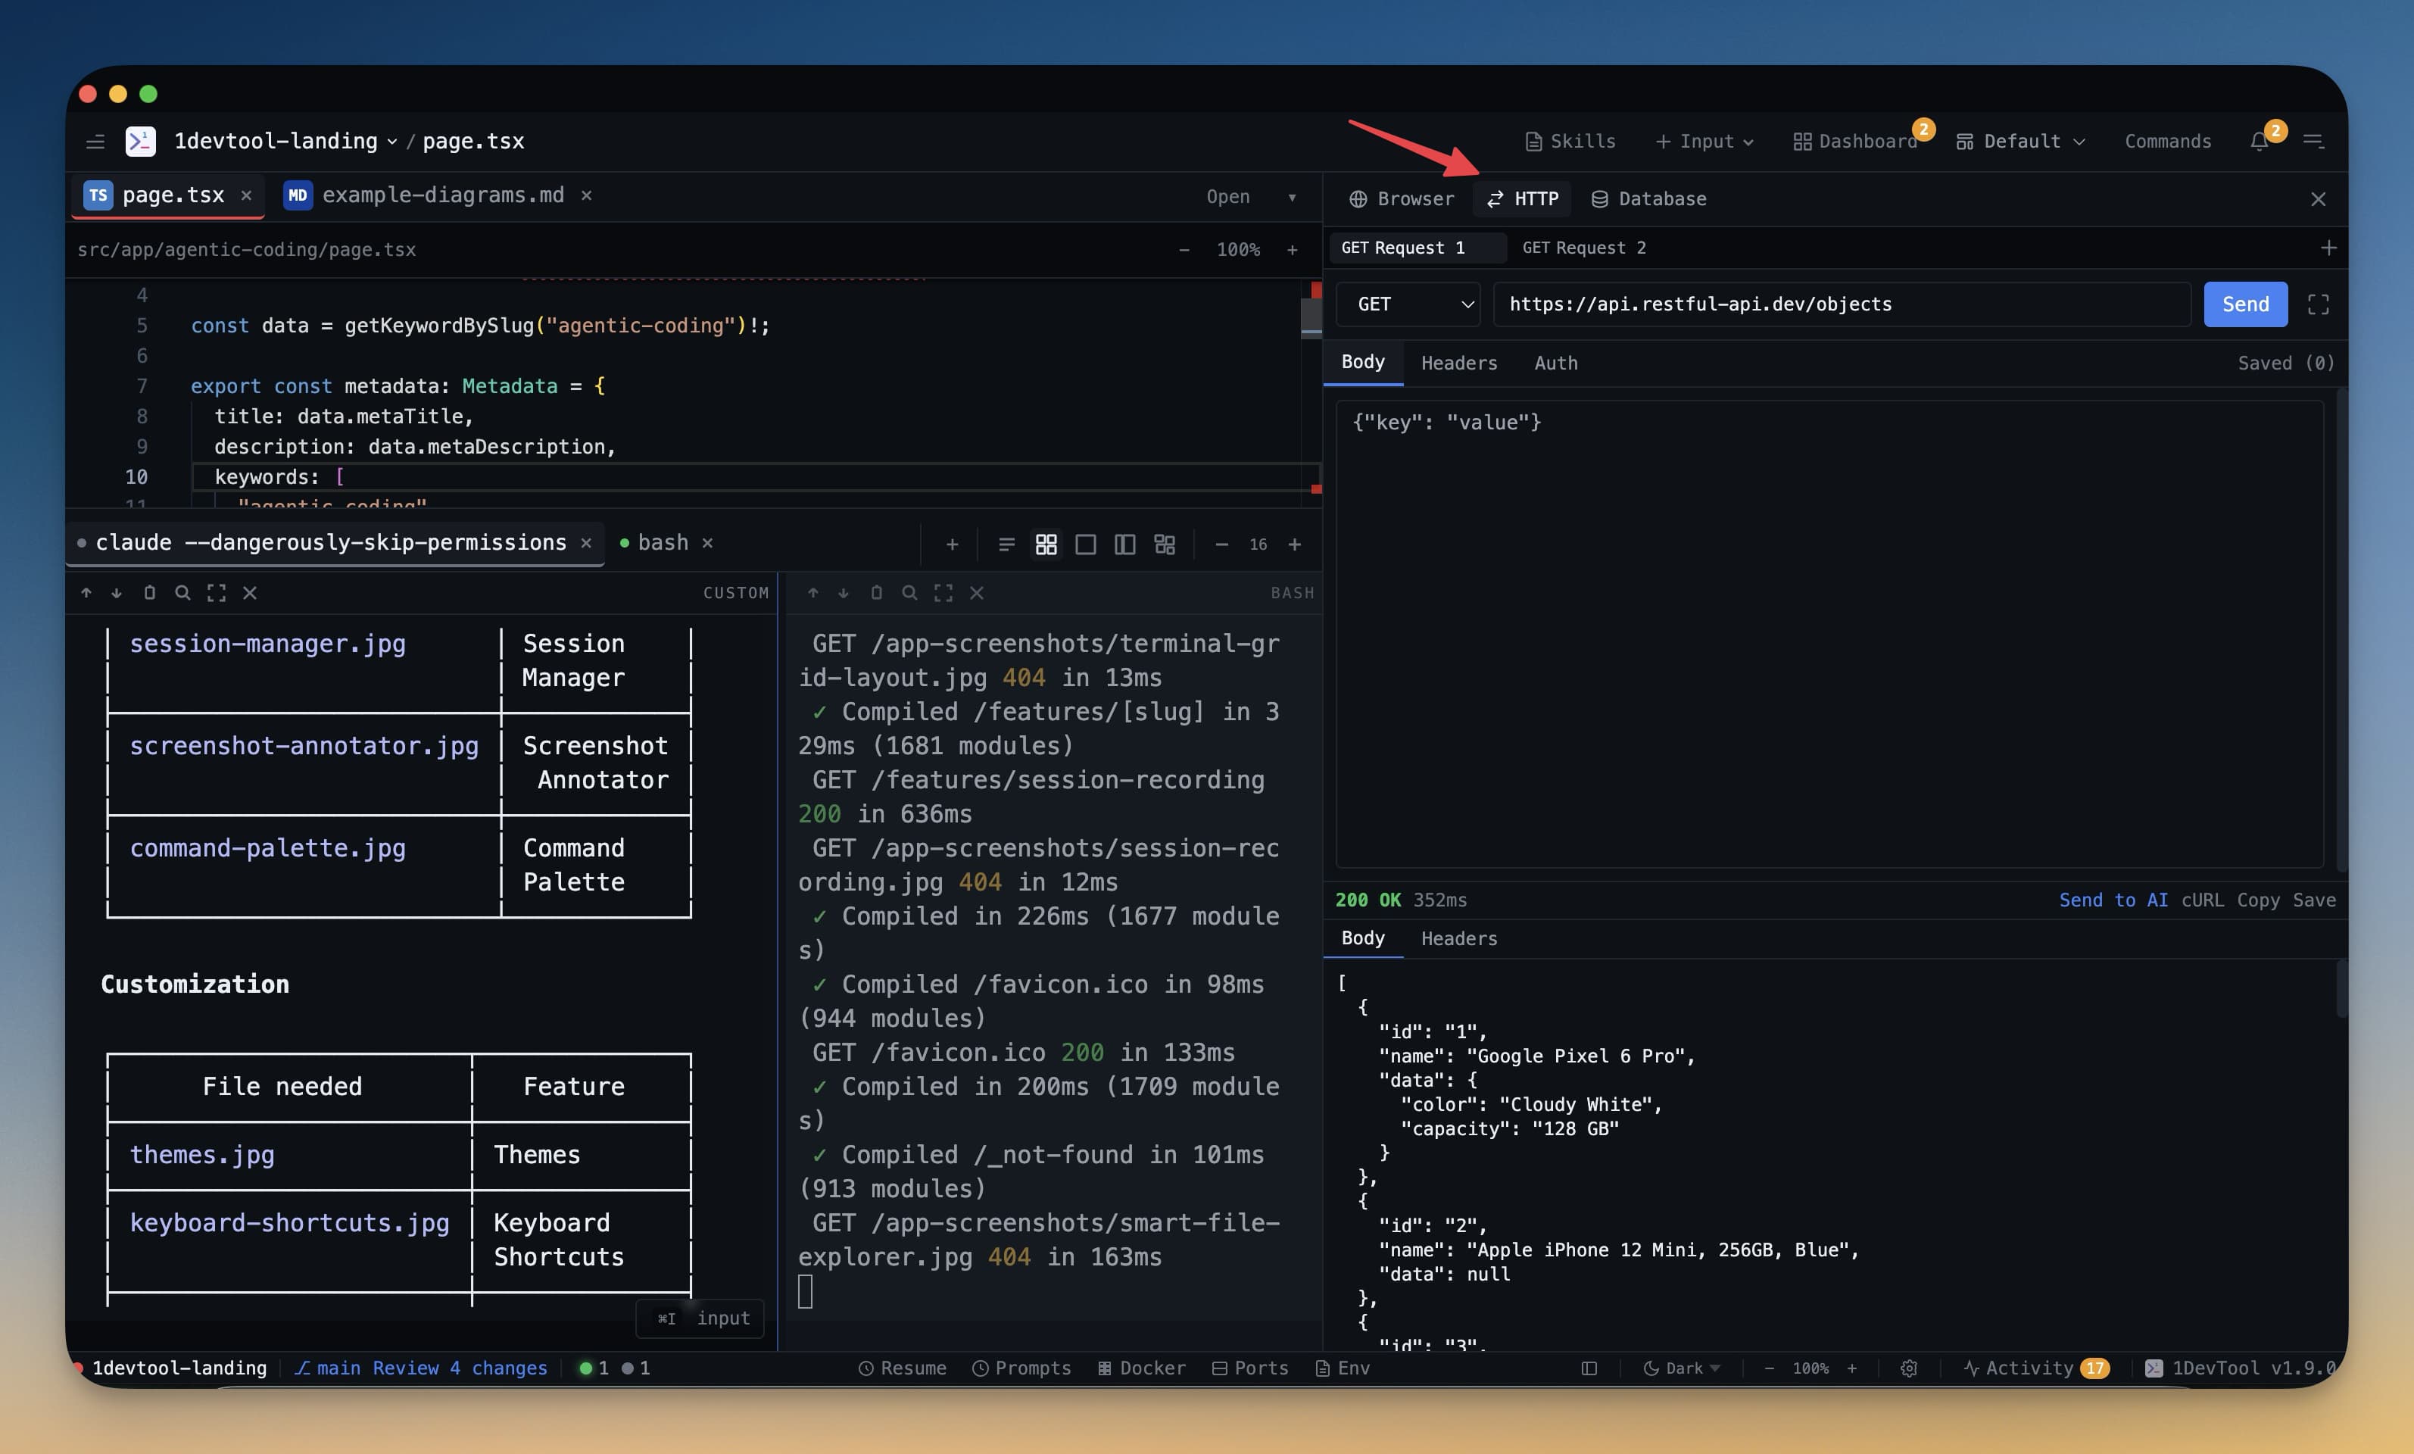
Task: Toggle the sidebar layout icon in status bar
Action: tap(1588, 1368)
